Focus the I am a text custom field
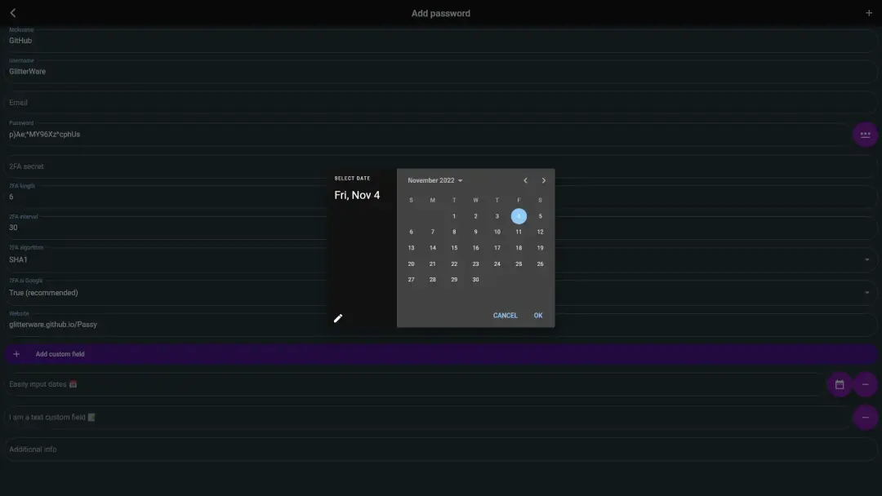The height and width of the screenshot is (496, 882). pos(427,418)
